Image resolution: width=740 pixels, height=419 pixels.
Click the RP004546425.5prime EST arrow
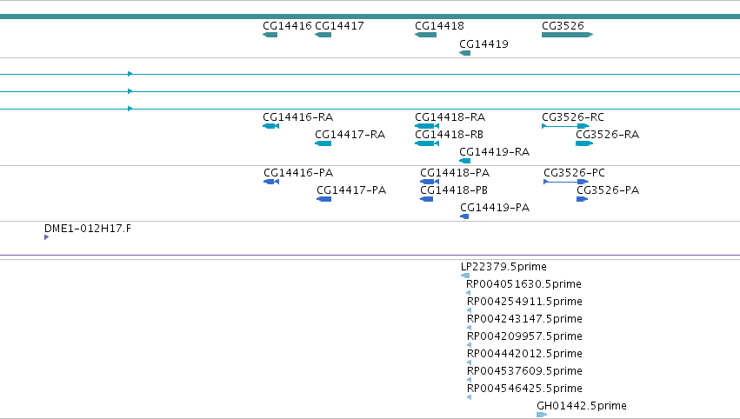[469, 397]
